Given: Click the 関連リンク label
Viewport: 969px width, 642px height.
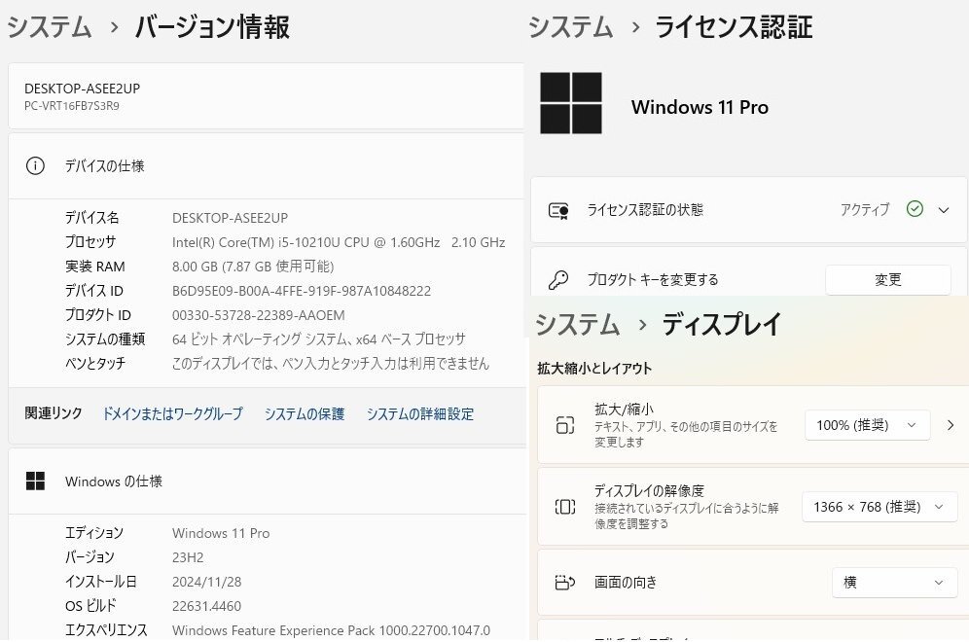Looking at the screenshot, I should click(54, 413).
